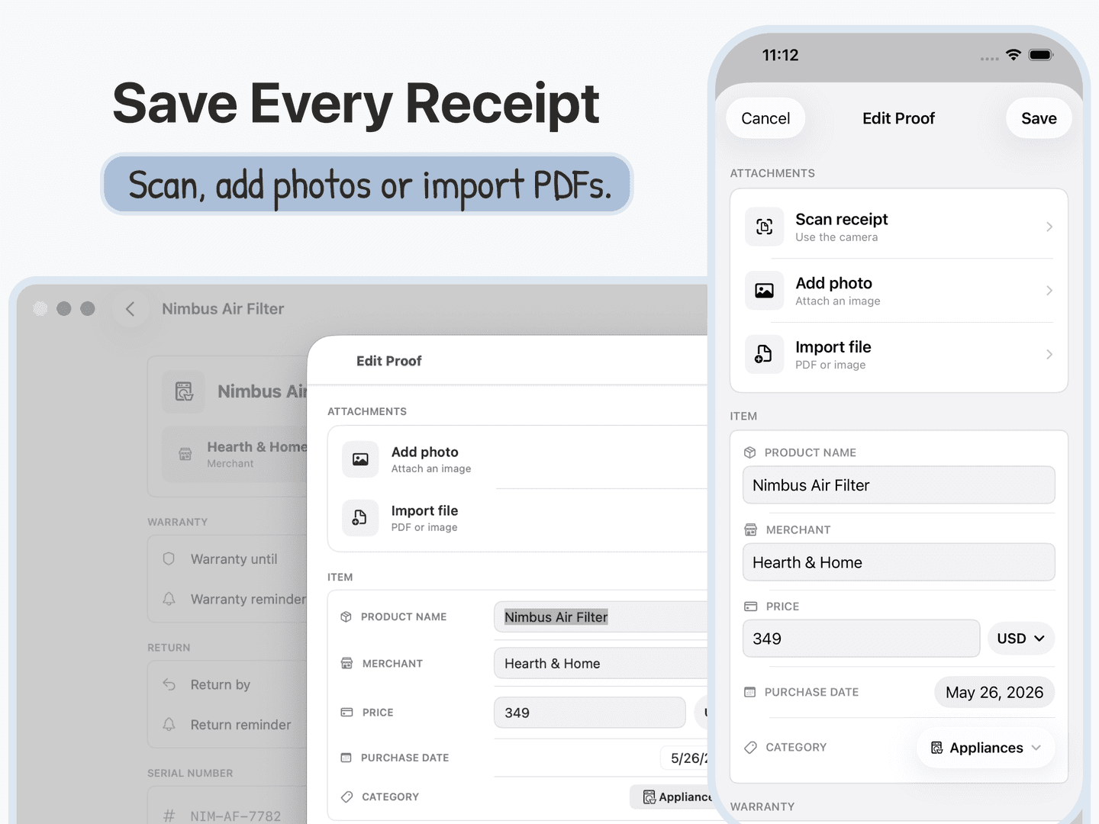Click the Add photo icon in desktop dialog

pyautogui.click(x=360, y=459)
